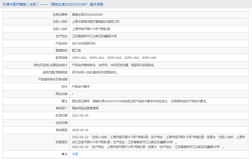The height and width of the screenshot is (160, 252).
Task: Select the page title 境内医疗器械（注册）基本信息
Action: tap(55, 4)
